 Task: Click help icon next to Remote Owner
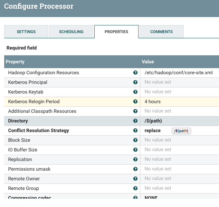click(136, 179)
